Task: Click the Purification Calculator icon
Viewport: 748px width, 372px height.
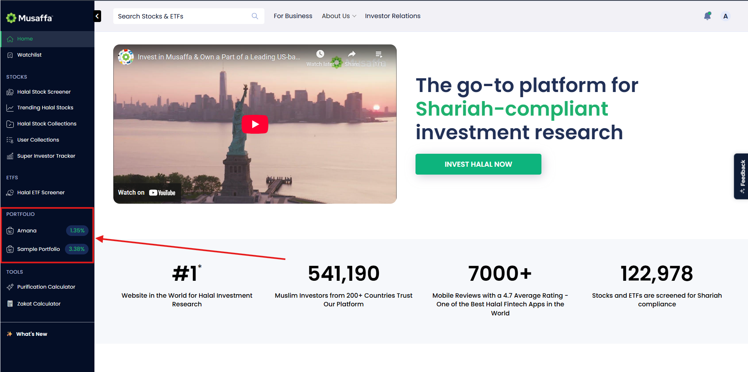Action: point(10,287)
